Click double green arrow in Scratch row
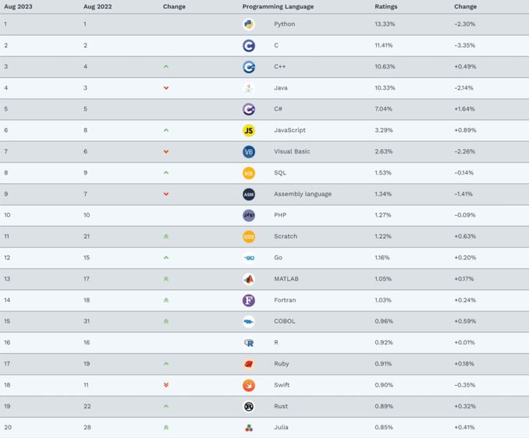Image resolution: width=529 pixels, height=438 pixels. (x=166, y=236)
